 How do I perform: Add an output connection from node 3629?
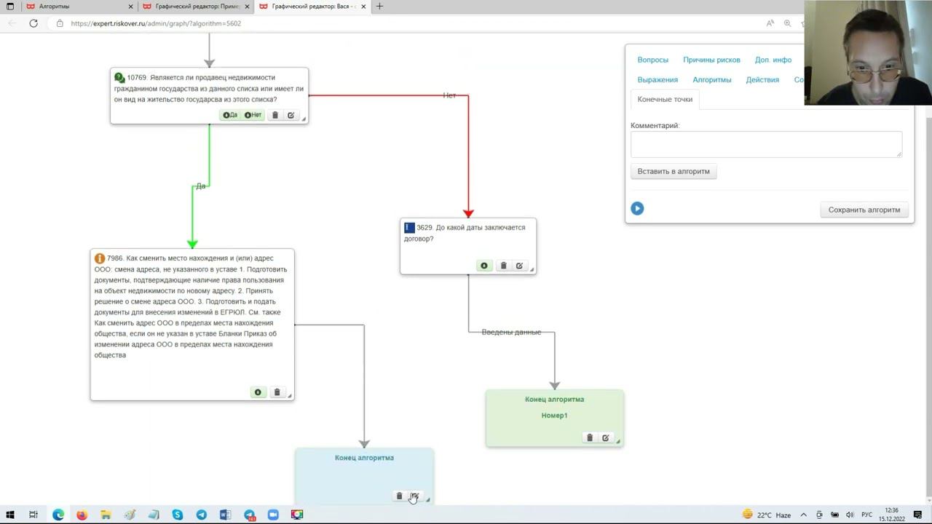click(484, 266)
